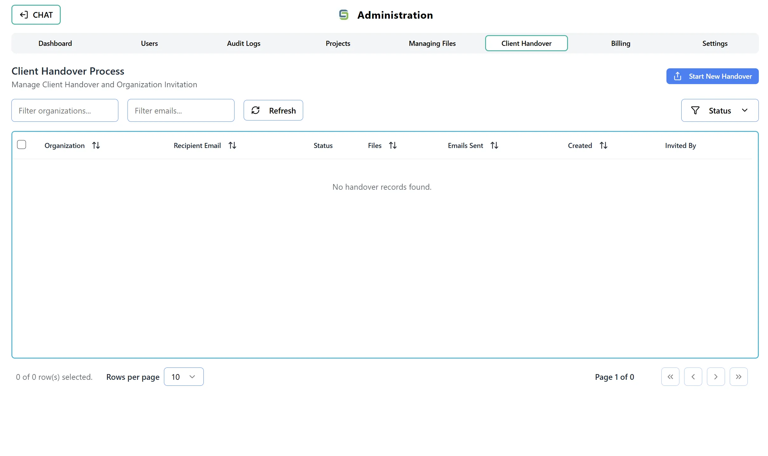Image resolution: width=768 pixels, height=456 pixels.
Task: Sort the Emails Sent column
Action: pyautogui.click(x=494, y=145)
